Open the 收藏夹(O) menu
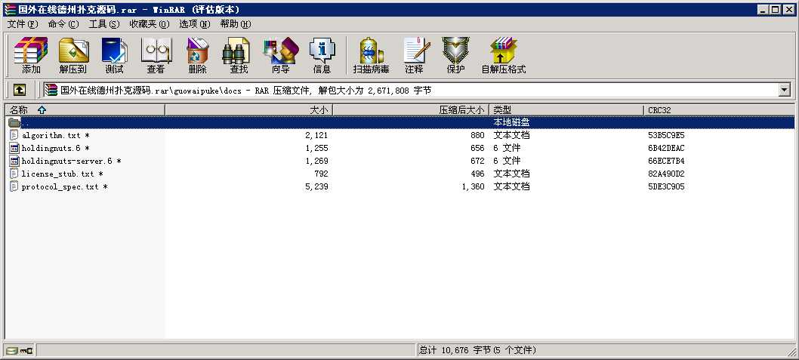Screen dimensions: 799x360 pyautogui.click(x=150, y=24)
